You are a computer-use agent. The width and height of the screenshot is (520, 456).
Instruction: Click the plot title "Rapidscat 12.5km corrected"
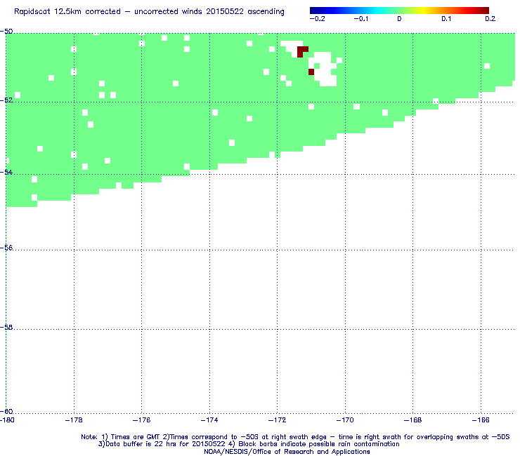pos(67,12)
